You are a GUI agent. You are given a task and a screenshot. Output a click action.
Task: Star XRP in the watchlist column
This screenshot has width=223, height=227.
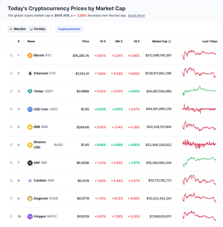[x=11, y=163]
